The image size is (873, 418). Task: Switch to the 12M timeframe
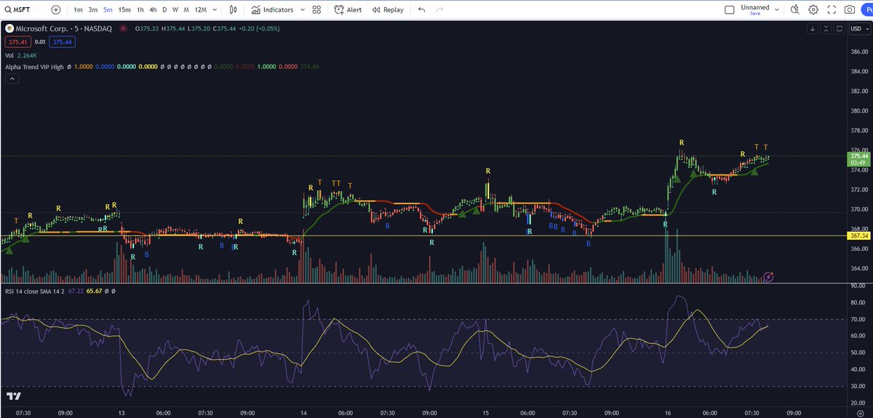coord(200,10)
